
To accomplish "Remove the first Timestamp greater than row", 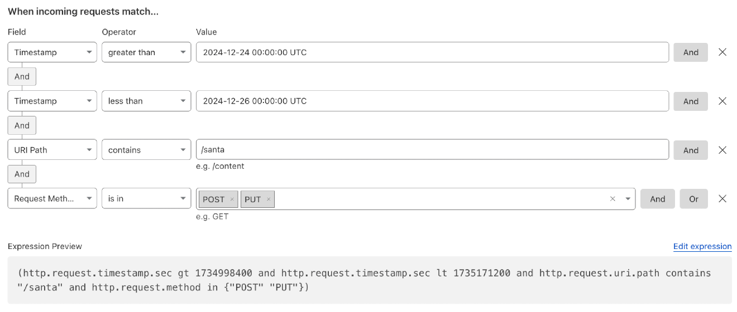I will 722,52.
